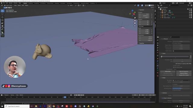Toggle camera view gizmo

pos(135,23)
